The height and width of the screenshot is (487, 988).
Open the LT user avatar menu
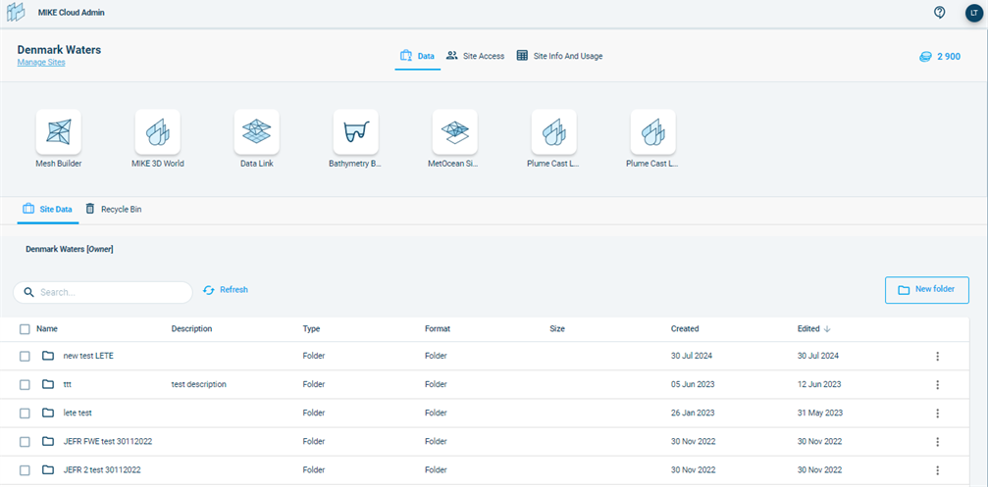click(x=972, y=13)
